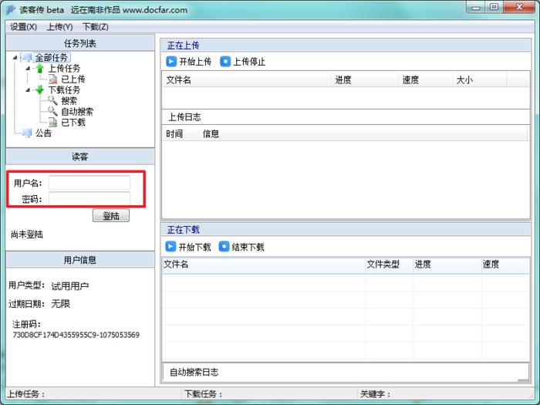Click download list 速度 column header
The height and width of the screenshot is (405, 540).
point(505,265)
